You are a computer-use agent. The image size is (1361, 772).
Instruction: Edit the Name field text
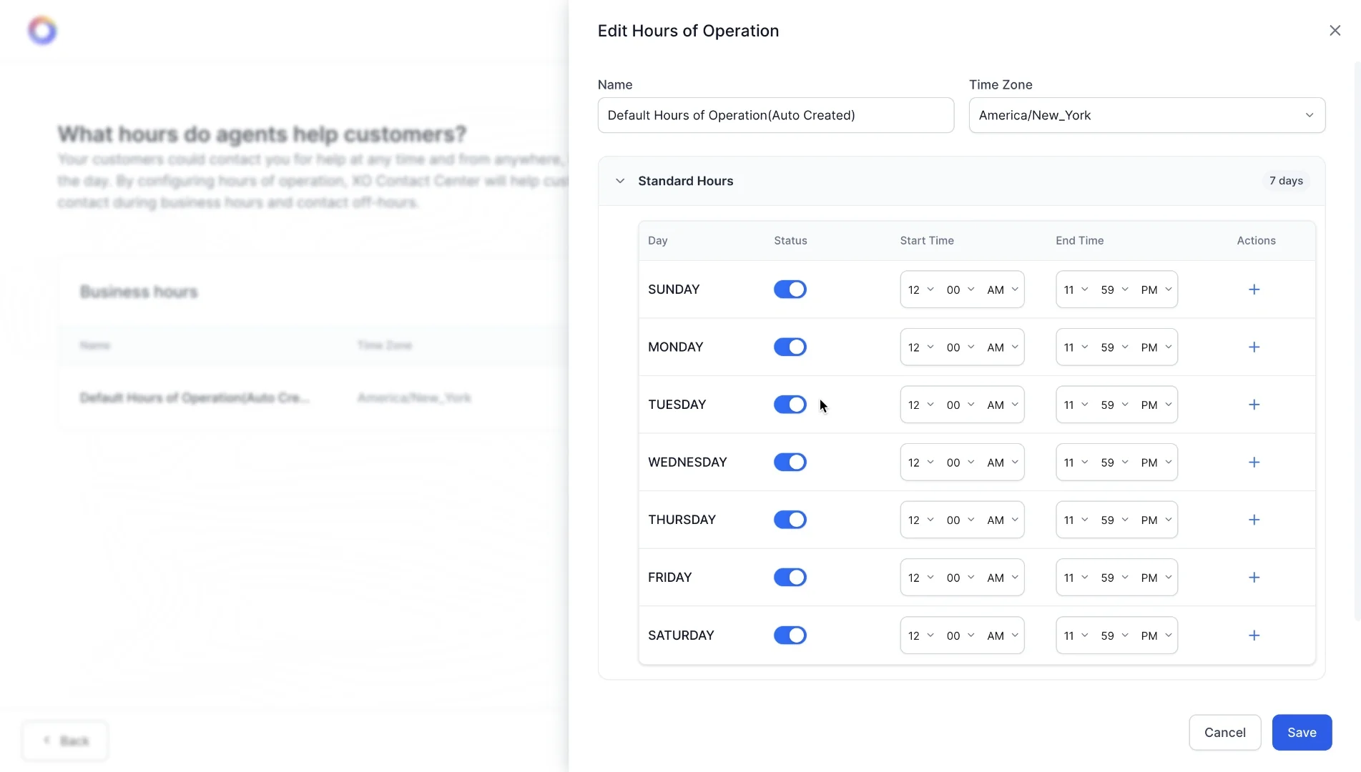[775, 115]
